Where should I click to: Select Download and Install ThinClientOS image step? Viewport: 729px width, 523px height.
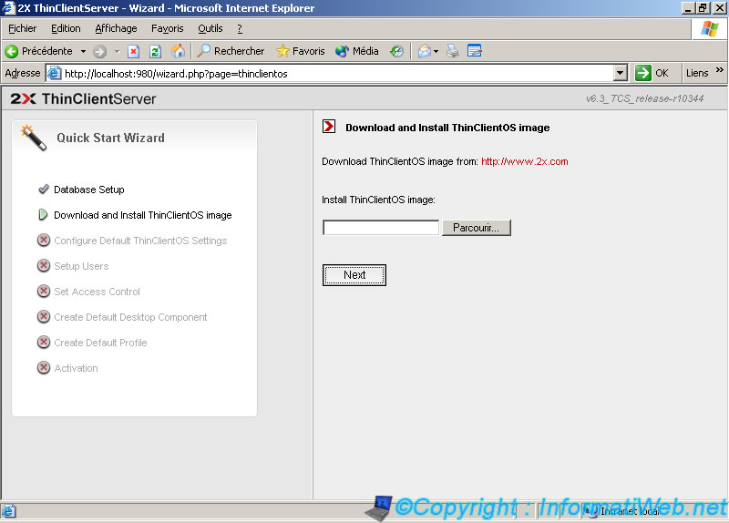coord(143,215)
